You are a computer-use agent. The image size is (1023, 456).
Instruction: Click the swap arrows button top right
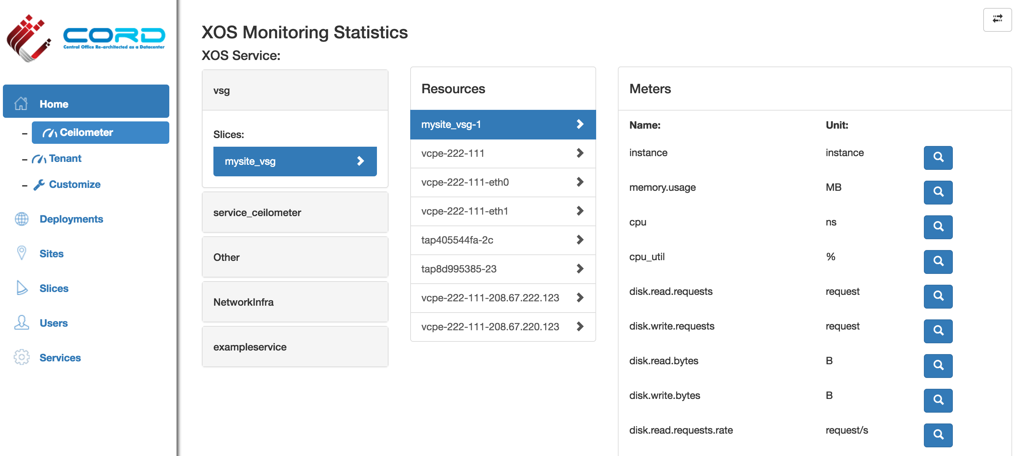coord(997,19)
